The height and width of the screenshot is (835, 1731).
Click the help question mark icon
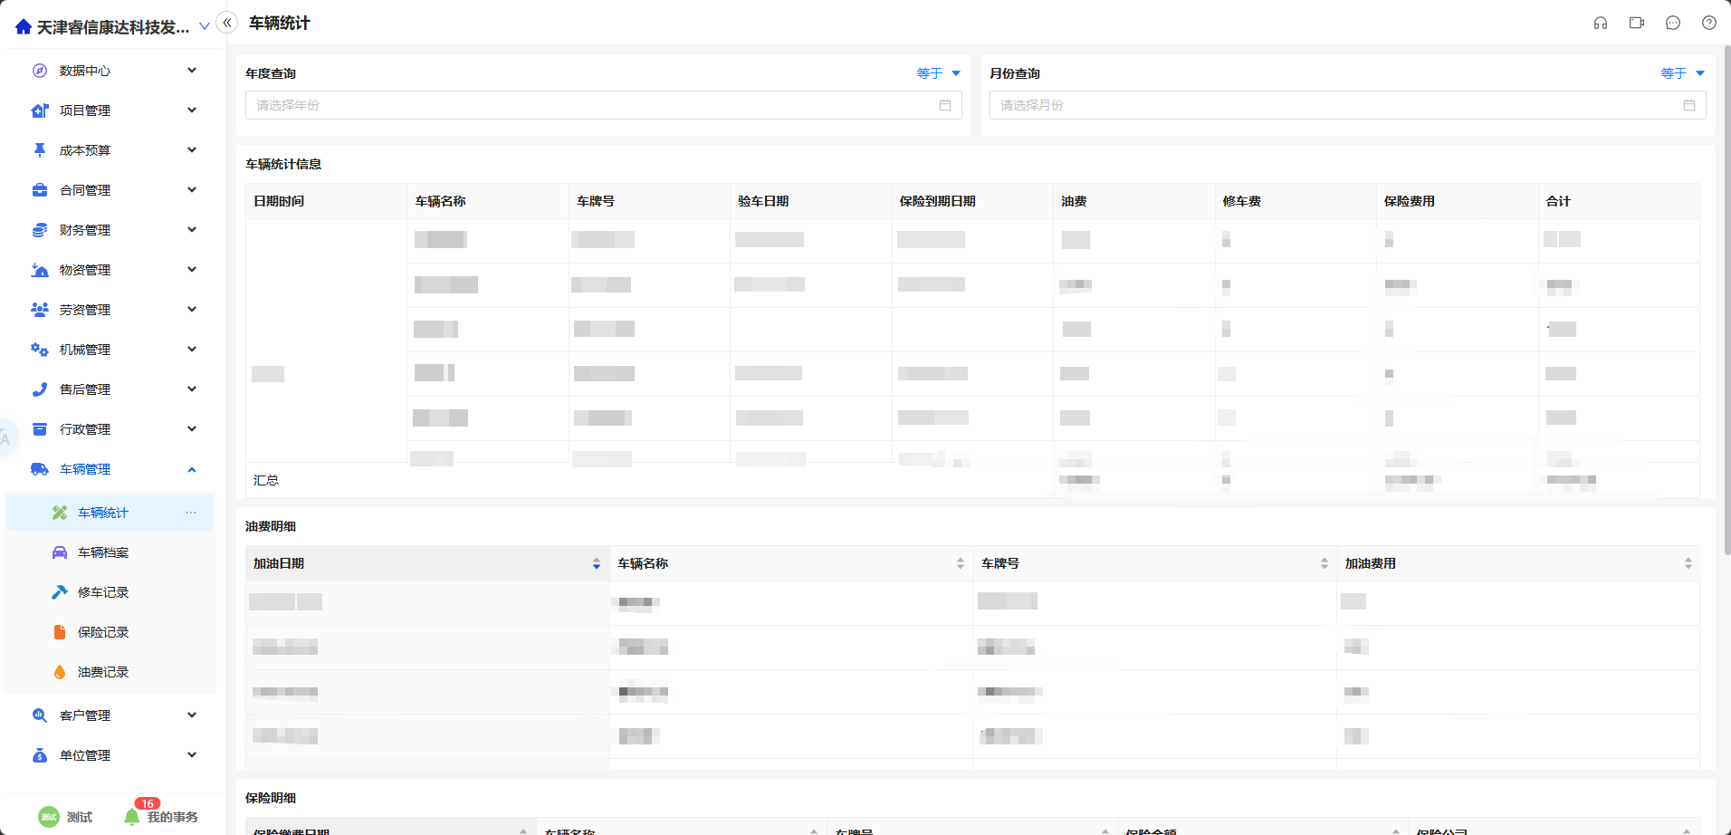pos(1708,24)
